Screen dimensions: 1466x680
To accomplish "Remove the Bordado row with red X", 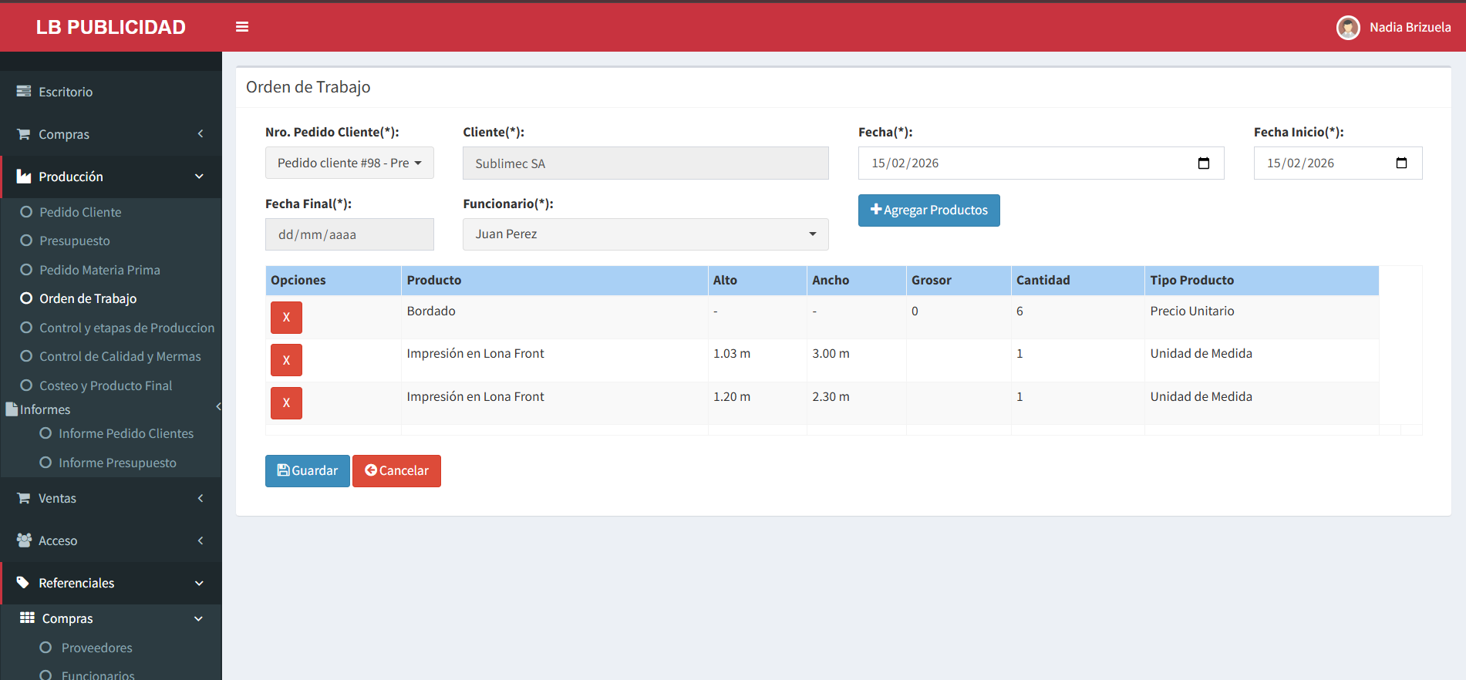I will pyautogui.click(x=286, y=318).
